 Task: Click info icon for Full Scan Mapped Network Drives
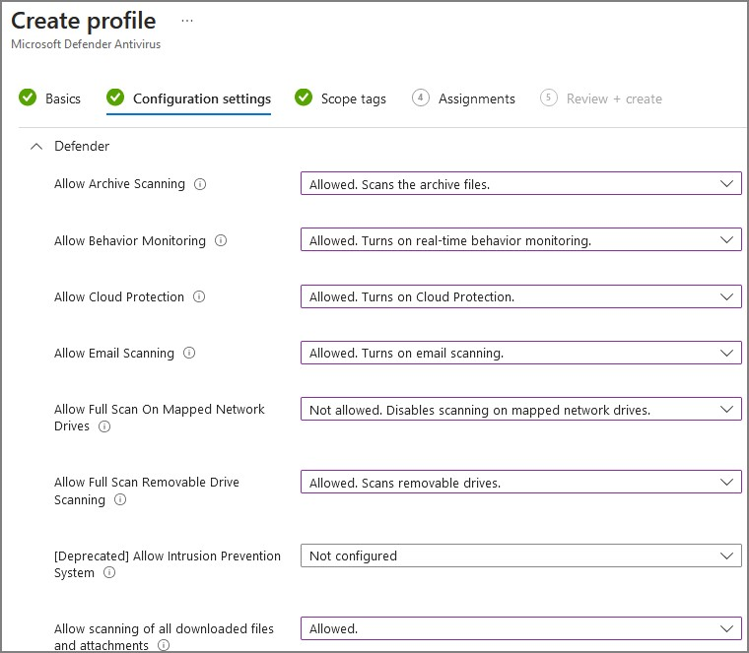[x=104, y=426]
